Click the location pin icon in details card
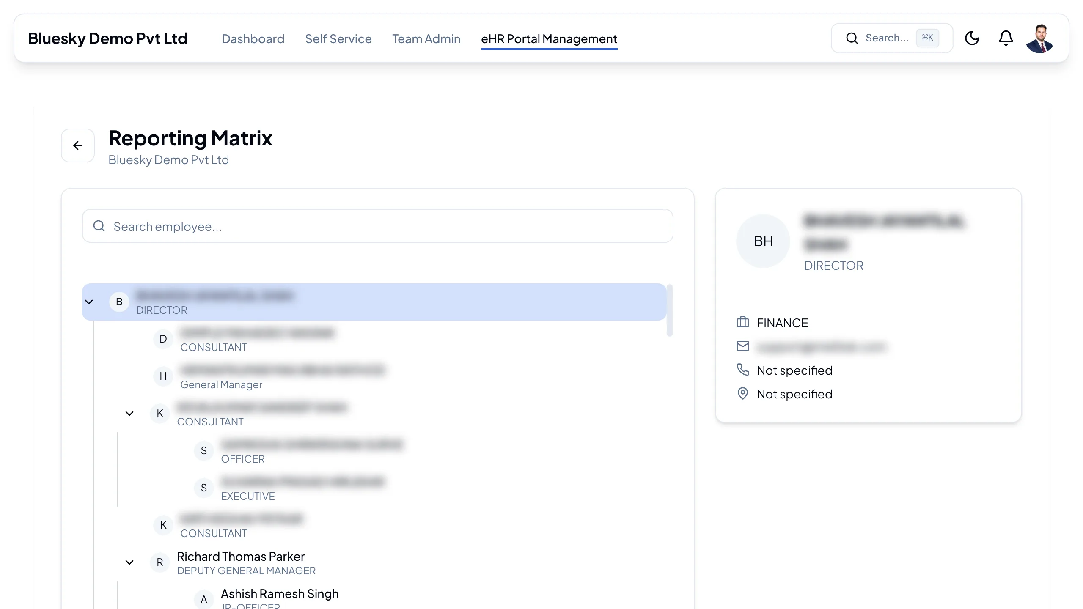 (x=743, y=393)
